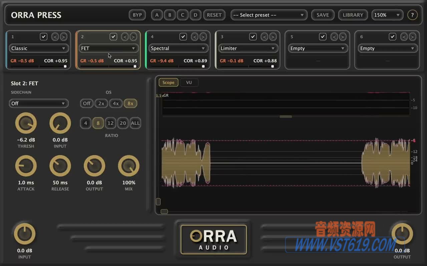The image size is (427, 266).
Task: Switch to the VU tab
Action: point(189,82)
